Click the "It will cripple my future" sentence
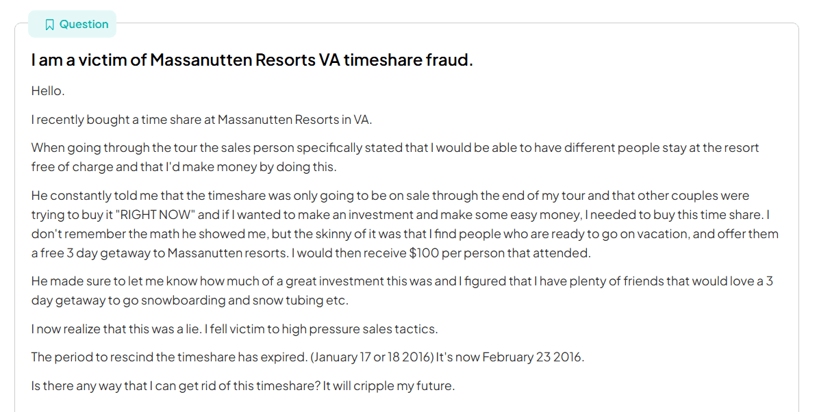This screenshot has height=412, width=819. [x=388, y=386]
